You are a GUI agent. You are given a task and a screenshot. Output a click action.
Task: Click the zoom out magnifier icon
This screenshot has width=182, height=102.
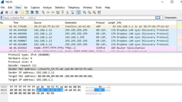tap(89, 12)
